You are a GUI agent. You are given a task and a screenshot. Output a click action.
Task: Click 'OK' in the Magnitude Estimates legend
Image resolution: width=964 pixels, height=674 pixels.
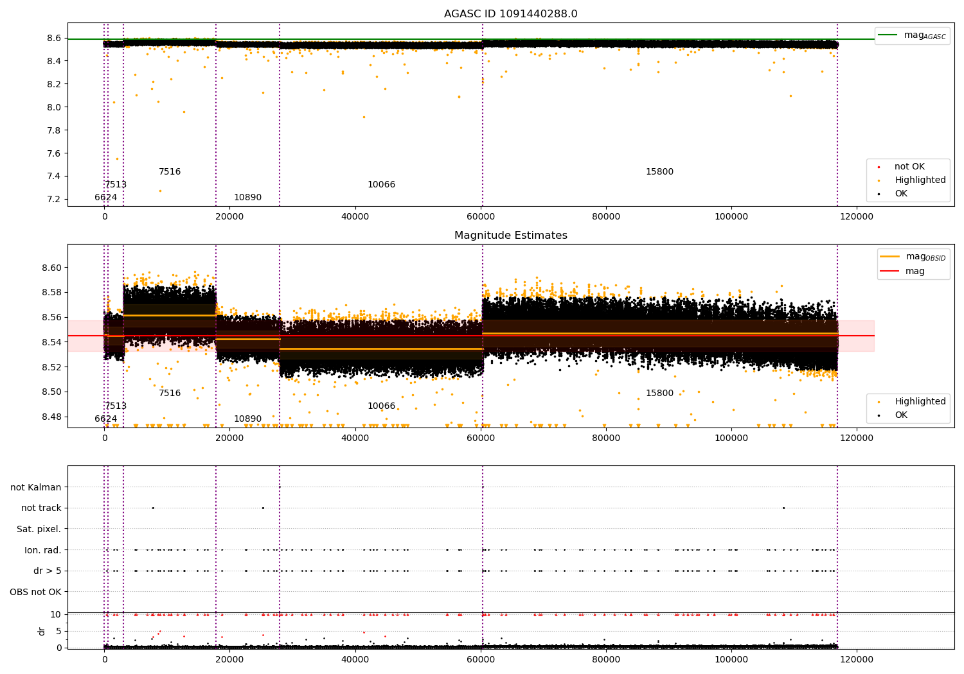click(901, 415)
